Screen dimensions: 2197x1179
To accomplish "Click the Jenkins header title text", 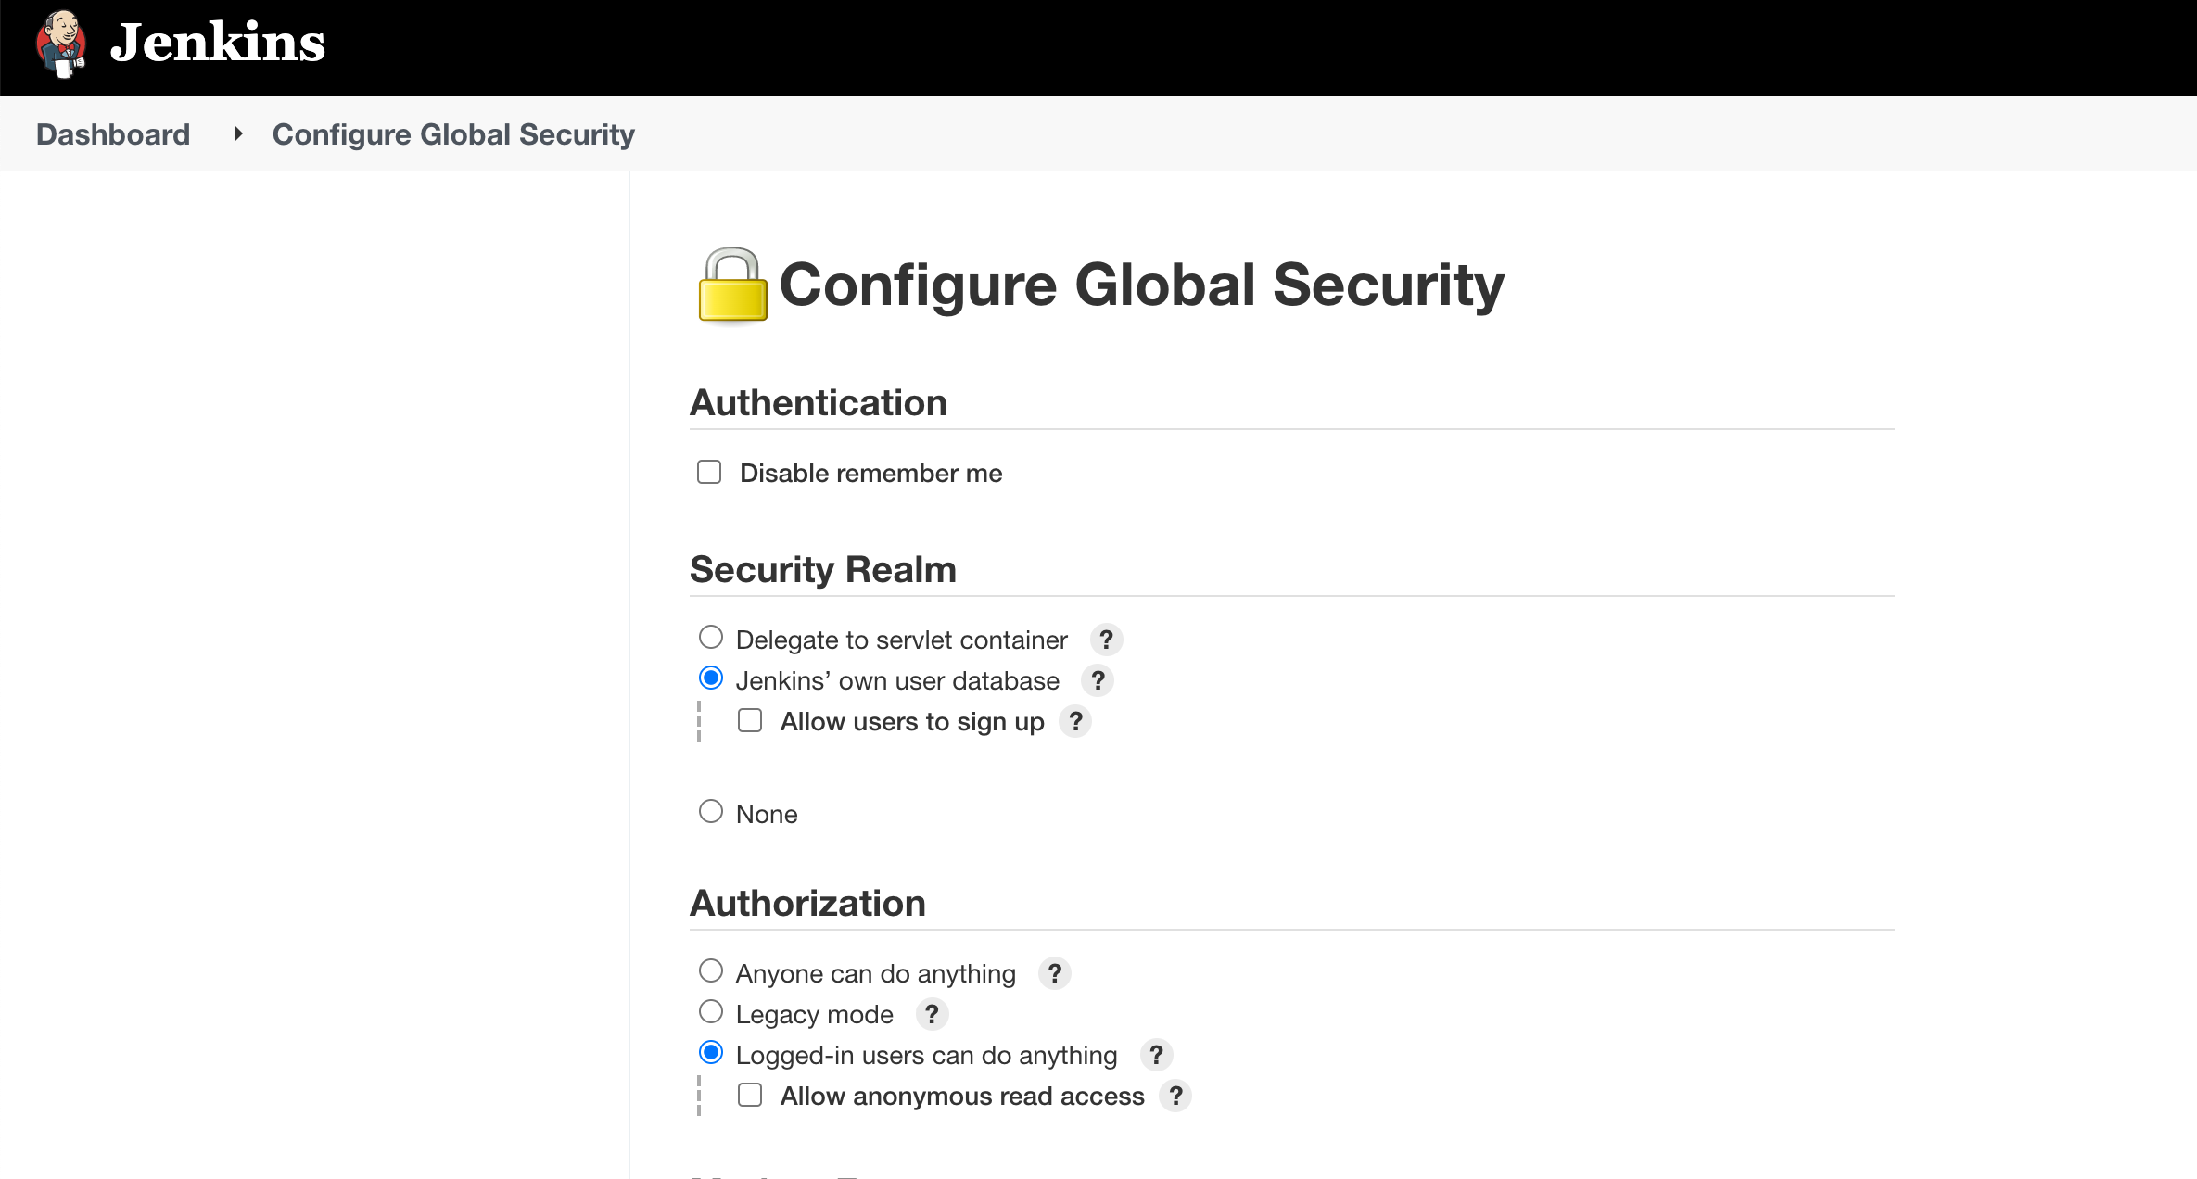I will 218,43.
